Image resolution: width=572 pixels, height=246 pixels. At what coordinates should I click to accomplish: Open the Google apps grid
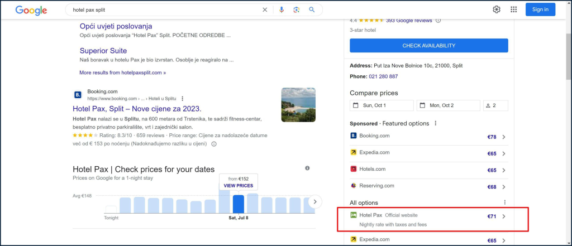pos(513,9)
